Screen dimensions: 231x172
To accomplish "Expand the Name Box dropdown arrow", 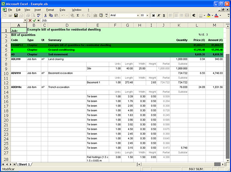I will click(25, 20).
